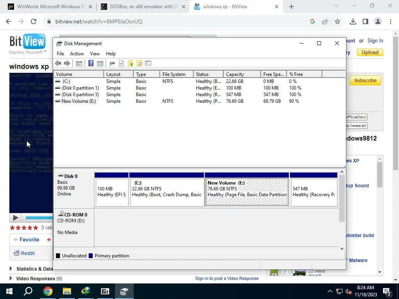Click the Sign In link on BitView
Viewport: 399px width, 299px height.
[375, 40]
